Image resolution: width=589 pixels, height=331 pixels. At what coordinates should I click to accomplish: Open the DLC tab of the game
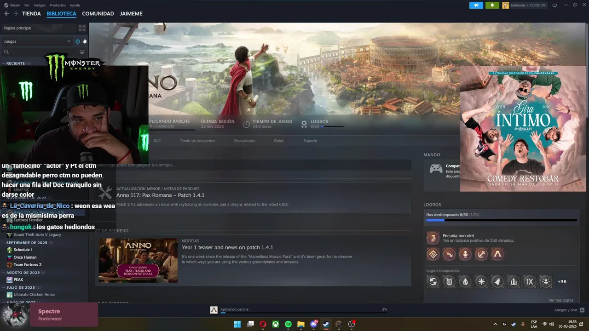(x=157, y=141)
